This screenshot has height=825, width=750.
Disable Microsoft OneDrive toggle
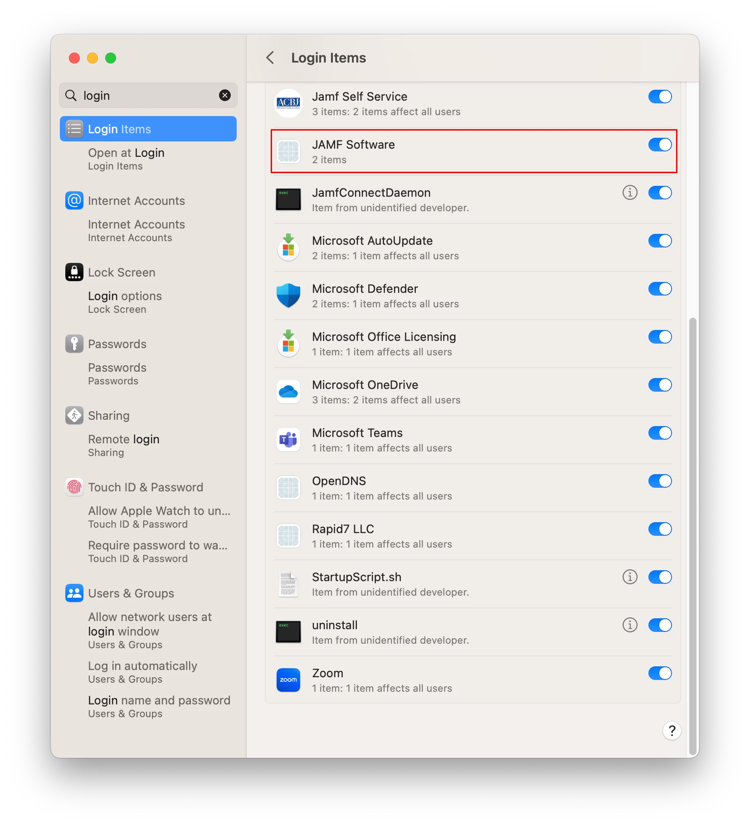[x=660, y=385]
